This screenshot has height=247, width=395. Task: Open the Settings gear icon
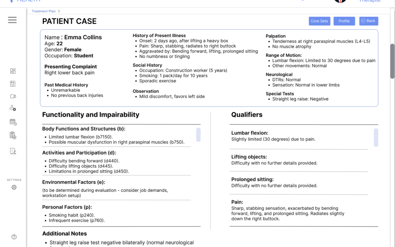click(x=14, y=187)
